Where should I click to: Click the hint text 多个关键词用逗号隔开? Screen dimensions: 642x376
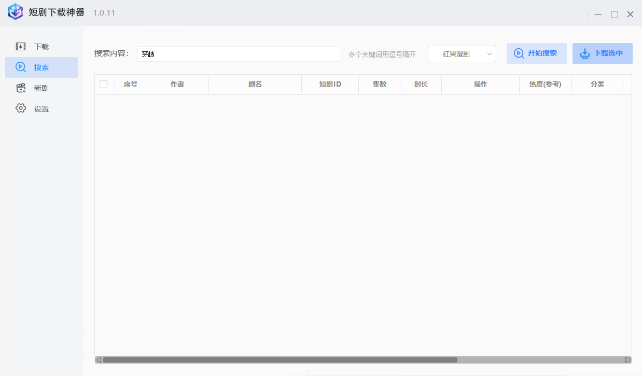382,54
